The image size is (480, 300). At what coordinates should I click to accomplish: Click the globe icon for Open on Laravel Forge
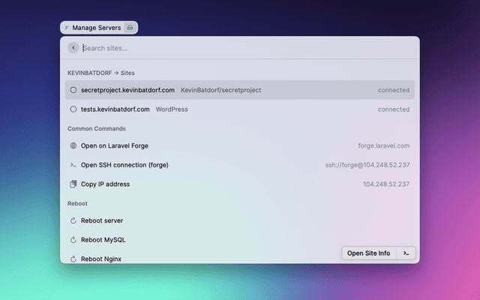[73, 145]
